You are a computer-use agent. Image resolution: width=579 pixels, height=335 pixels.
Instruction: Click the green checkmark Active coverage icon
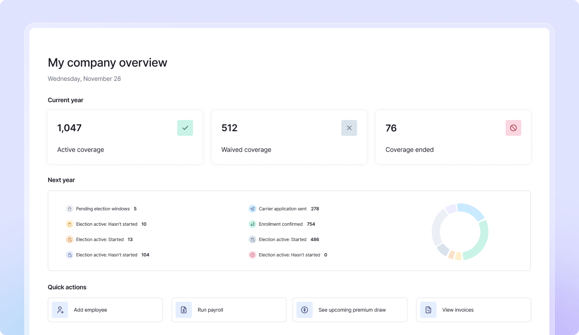coord(185,128)
